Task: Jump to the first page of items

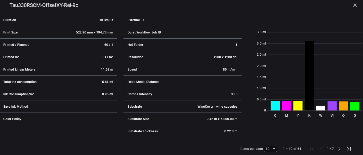Action: [312, 149]
